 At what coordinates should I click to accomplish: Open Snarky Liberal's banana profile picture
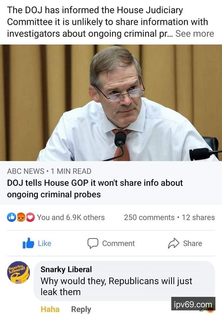click(x=18, y=272)
